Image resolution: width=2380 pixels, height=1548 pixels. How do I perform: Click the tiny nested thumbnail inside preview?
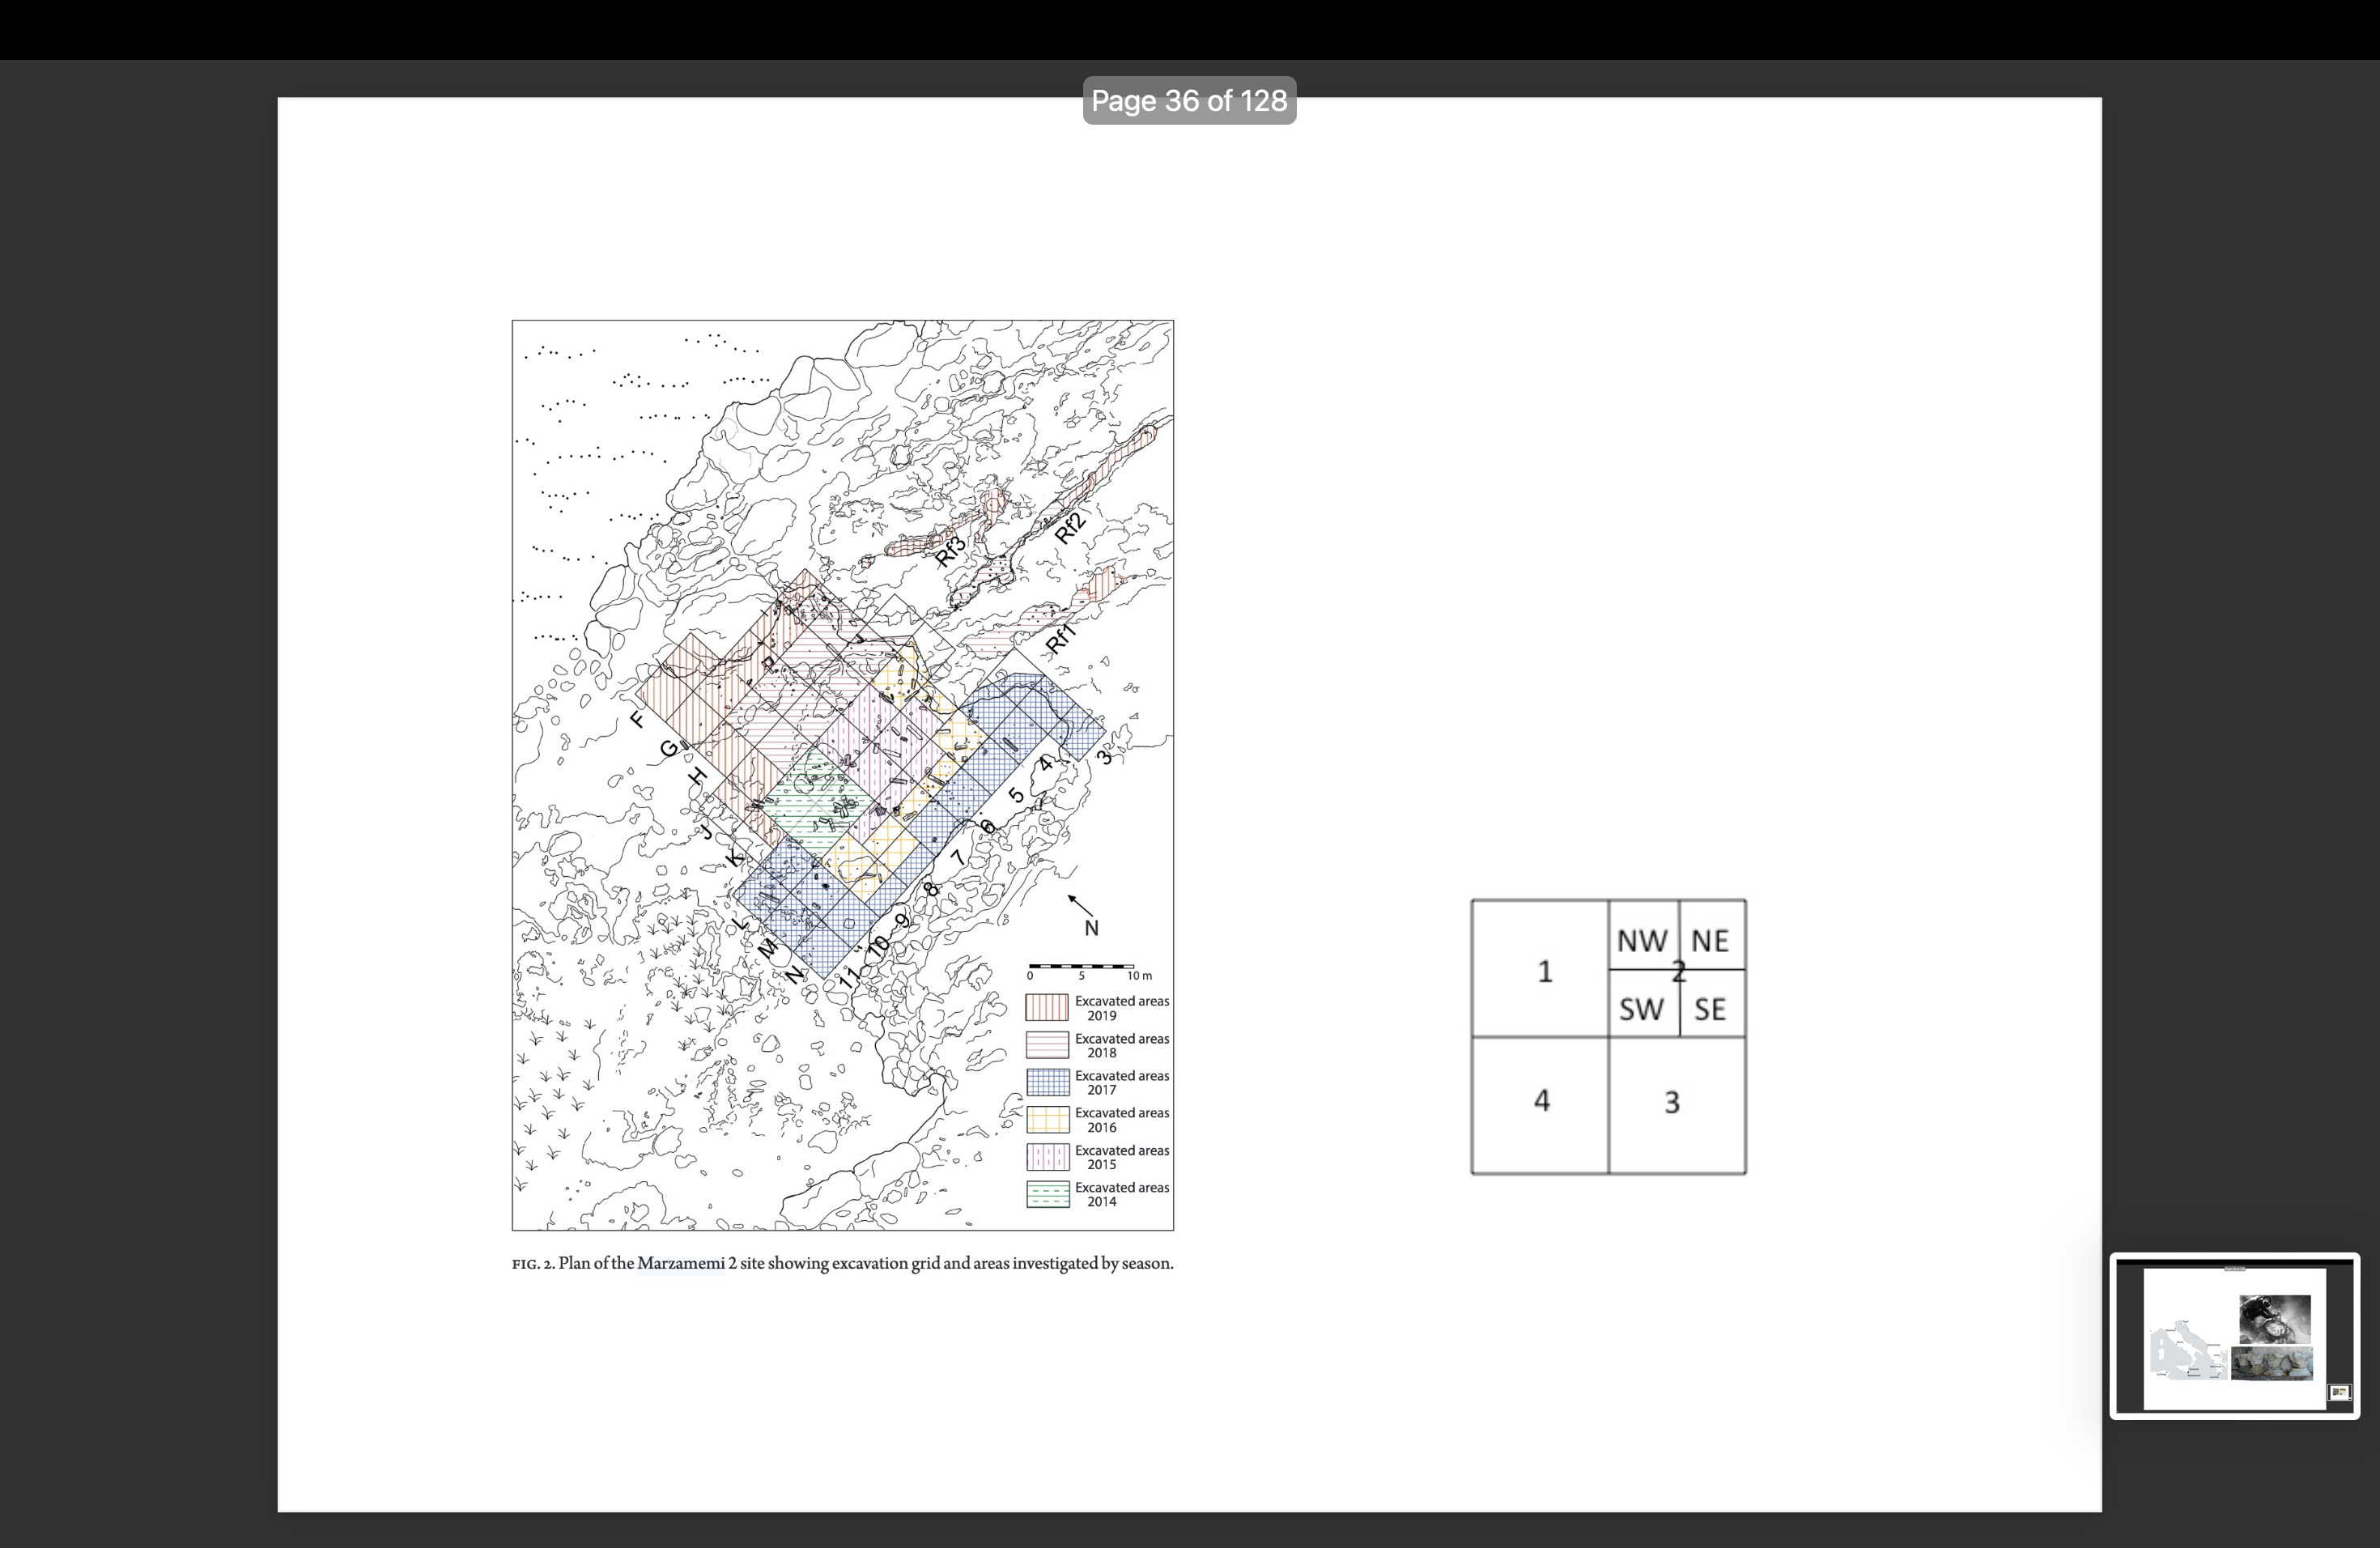(2339, 1392)
